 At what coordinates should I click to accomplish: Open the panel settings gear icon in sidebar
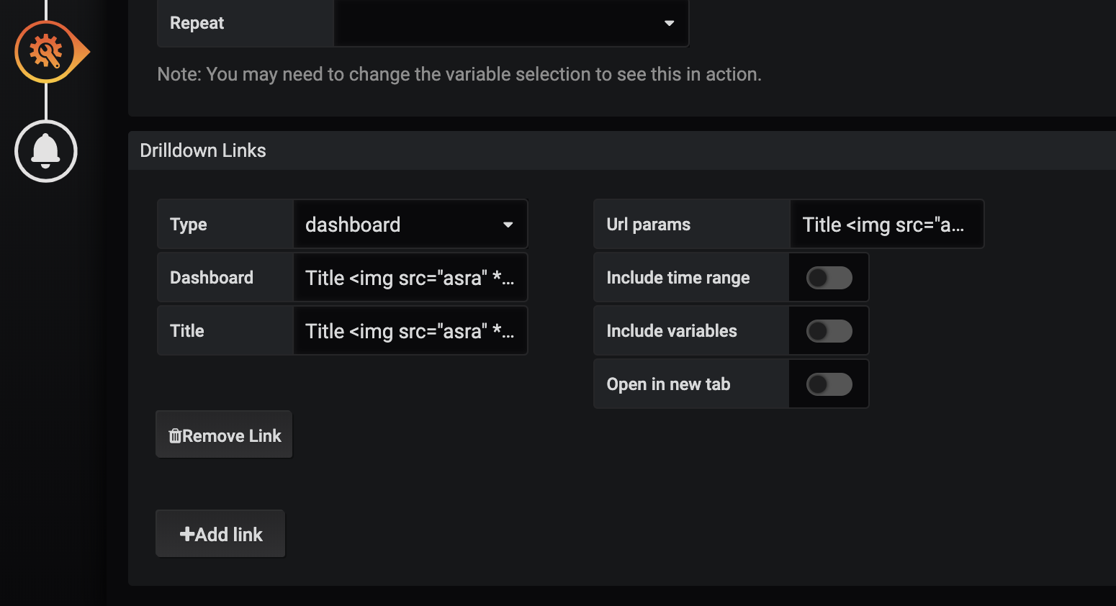click(x=45, y=51)
